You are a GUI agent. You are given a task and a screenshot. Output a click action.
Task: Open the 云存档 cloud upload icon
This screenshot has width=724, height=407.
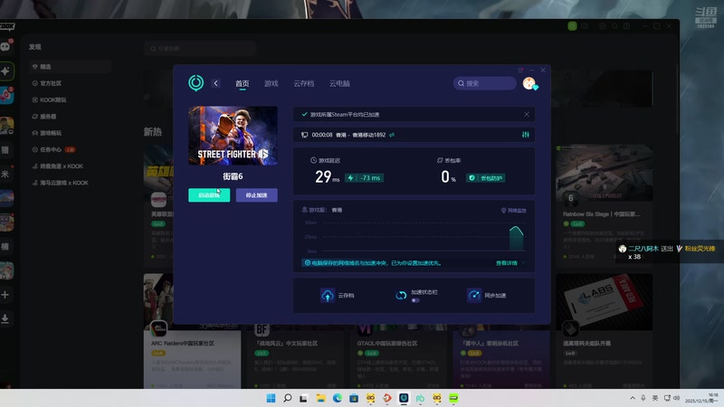(x=328, y=296)
